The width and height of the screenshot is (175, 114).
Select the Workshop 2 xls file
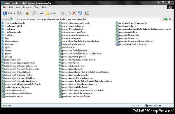click(x=20, y=66)
